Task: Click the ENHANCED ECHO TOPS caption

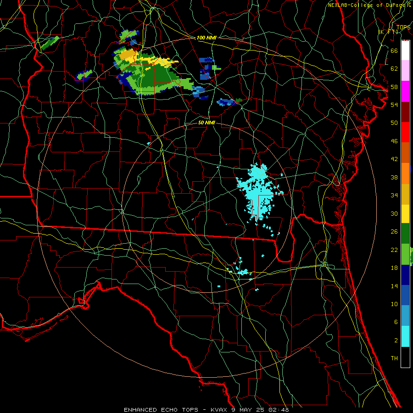Action: [161, 410]
